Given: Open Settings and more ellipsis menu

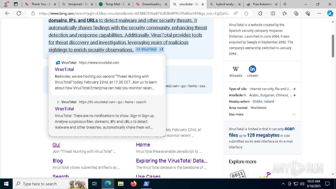Looking at the screenshot, I should click(319, 13).
